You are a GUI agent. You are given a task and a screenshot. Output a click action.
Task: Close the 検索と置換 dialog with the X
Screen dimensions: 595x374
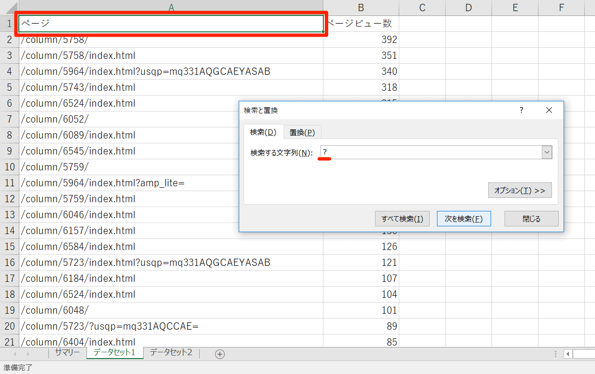coord(549,111)
